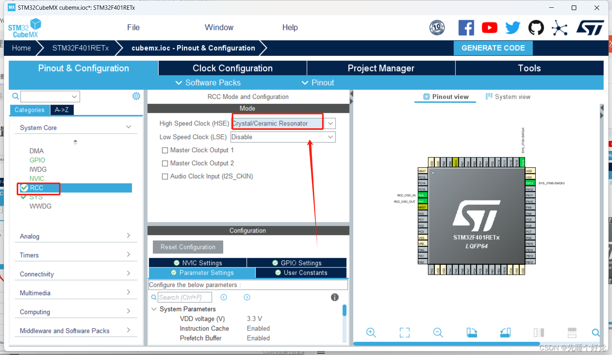Open the ST YouTube channel icon
Screen dimensions: 612x355
pos(489,28)
